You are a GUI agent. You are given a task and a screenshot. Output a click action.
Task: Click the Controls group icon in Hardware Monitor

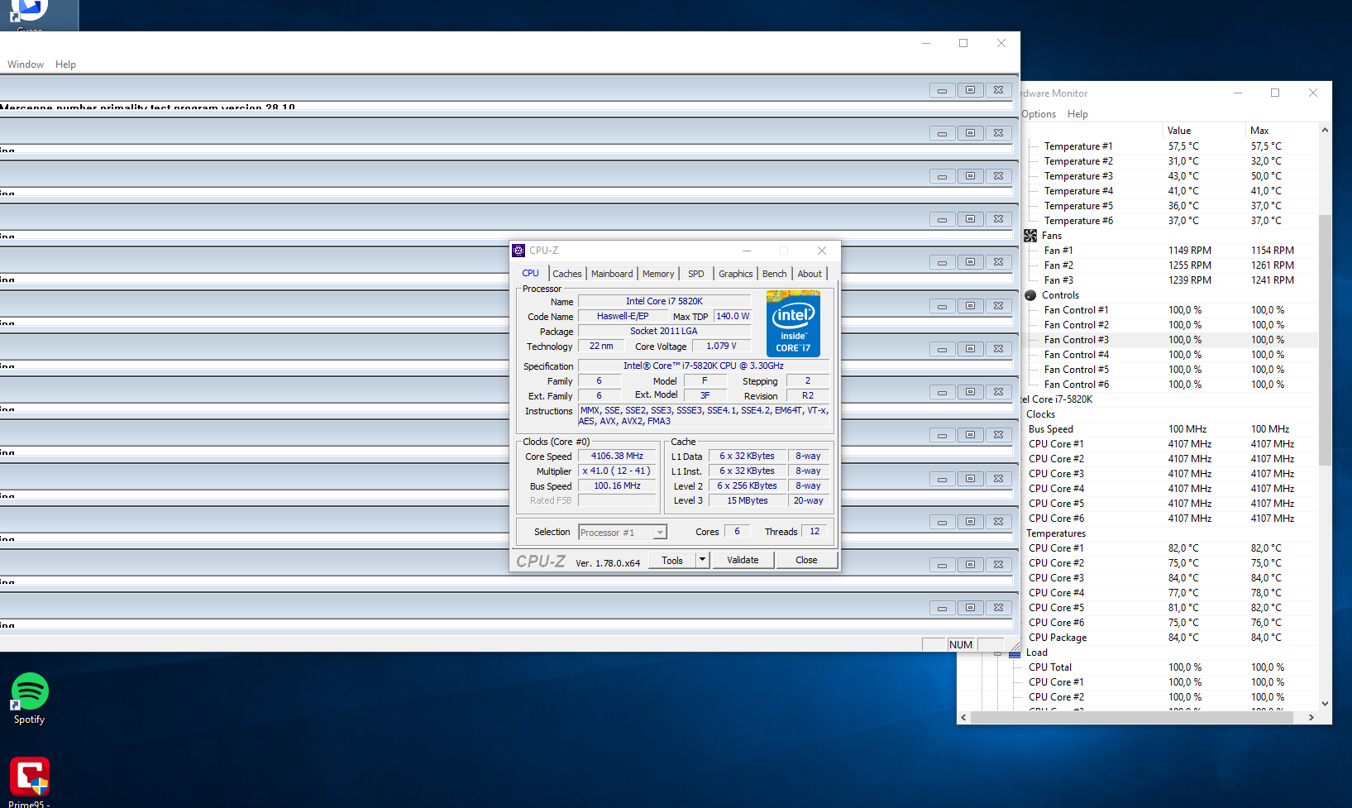click(1030, 295)
